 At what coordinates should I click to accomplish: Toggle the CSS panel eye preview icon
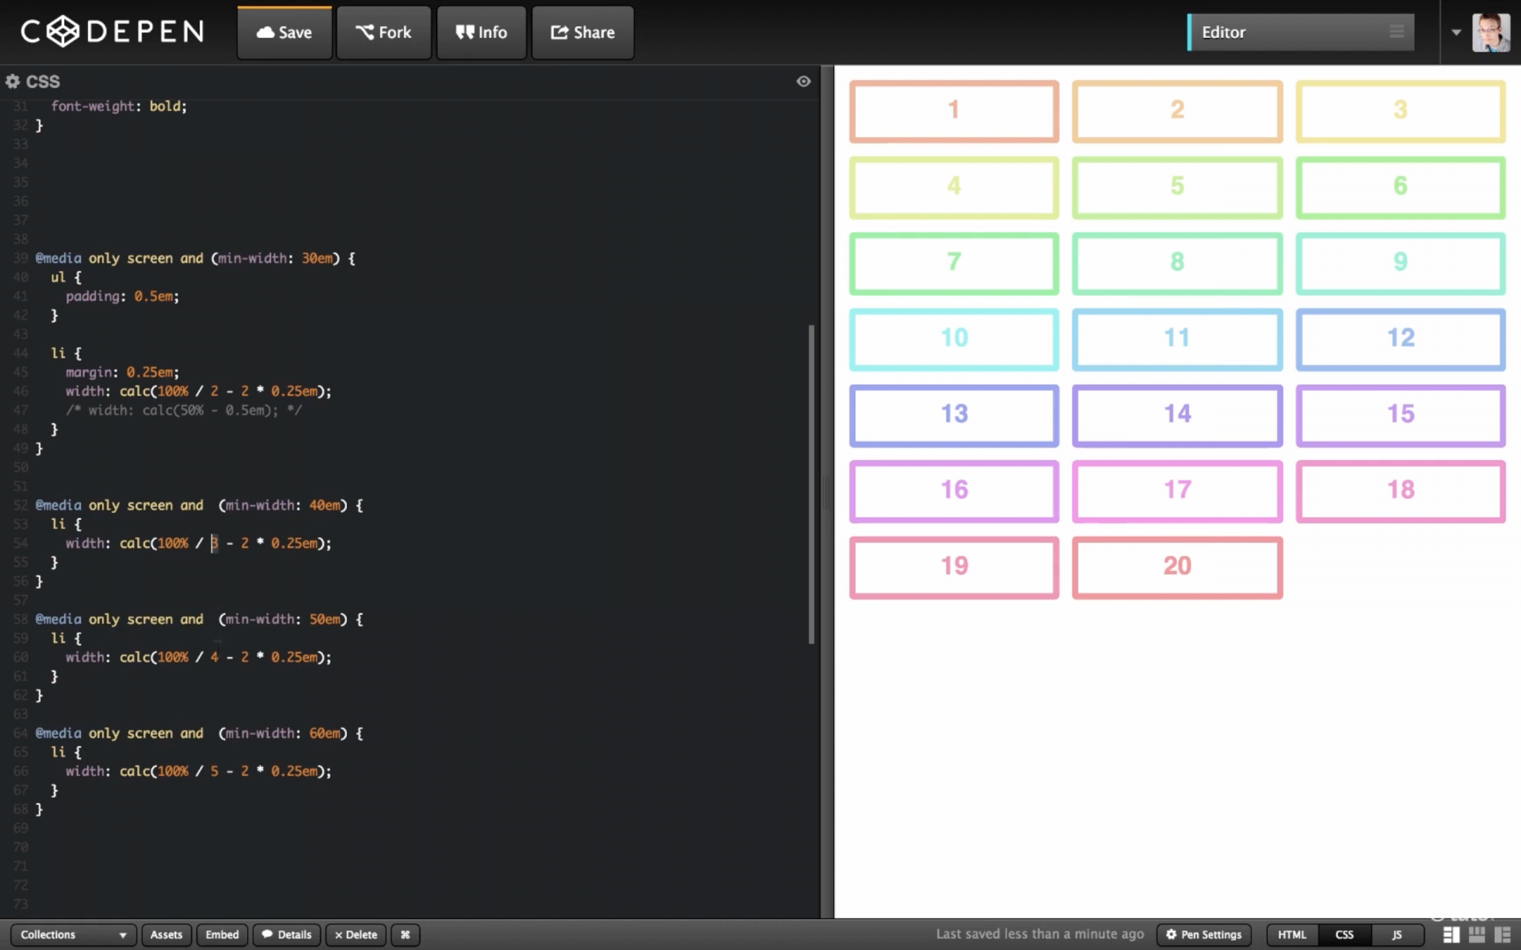(x=804, y=81)
